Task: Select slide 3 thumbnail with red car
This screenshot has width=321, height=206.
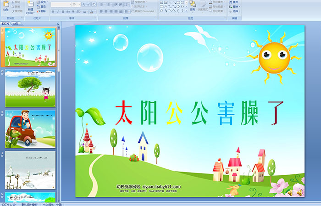Action: (30, 129)
